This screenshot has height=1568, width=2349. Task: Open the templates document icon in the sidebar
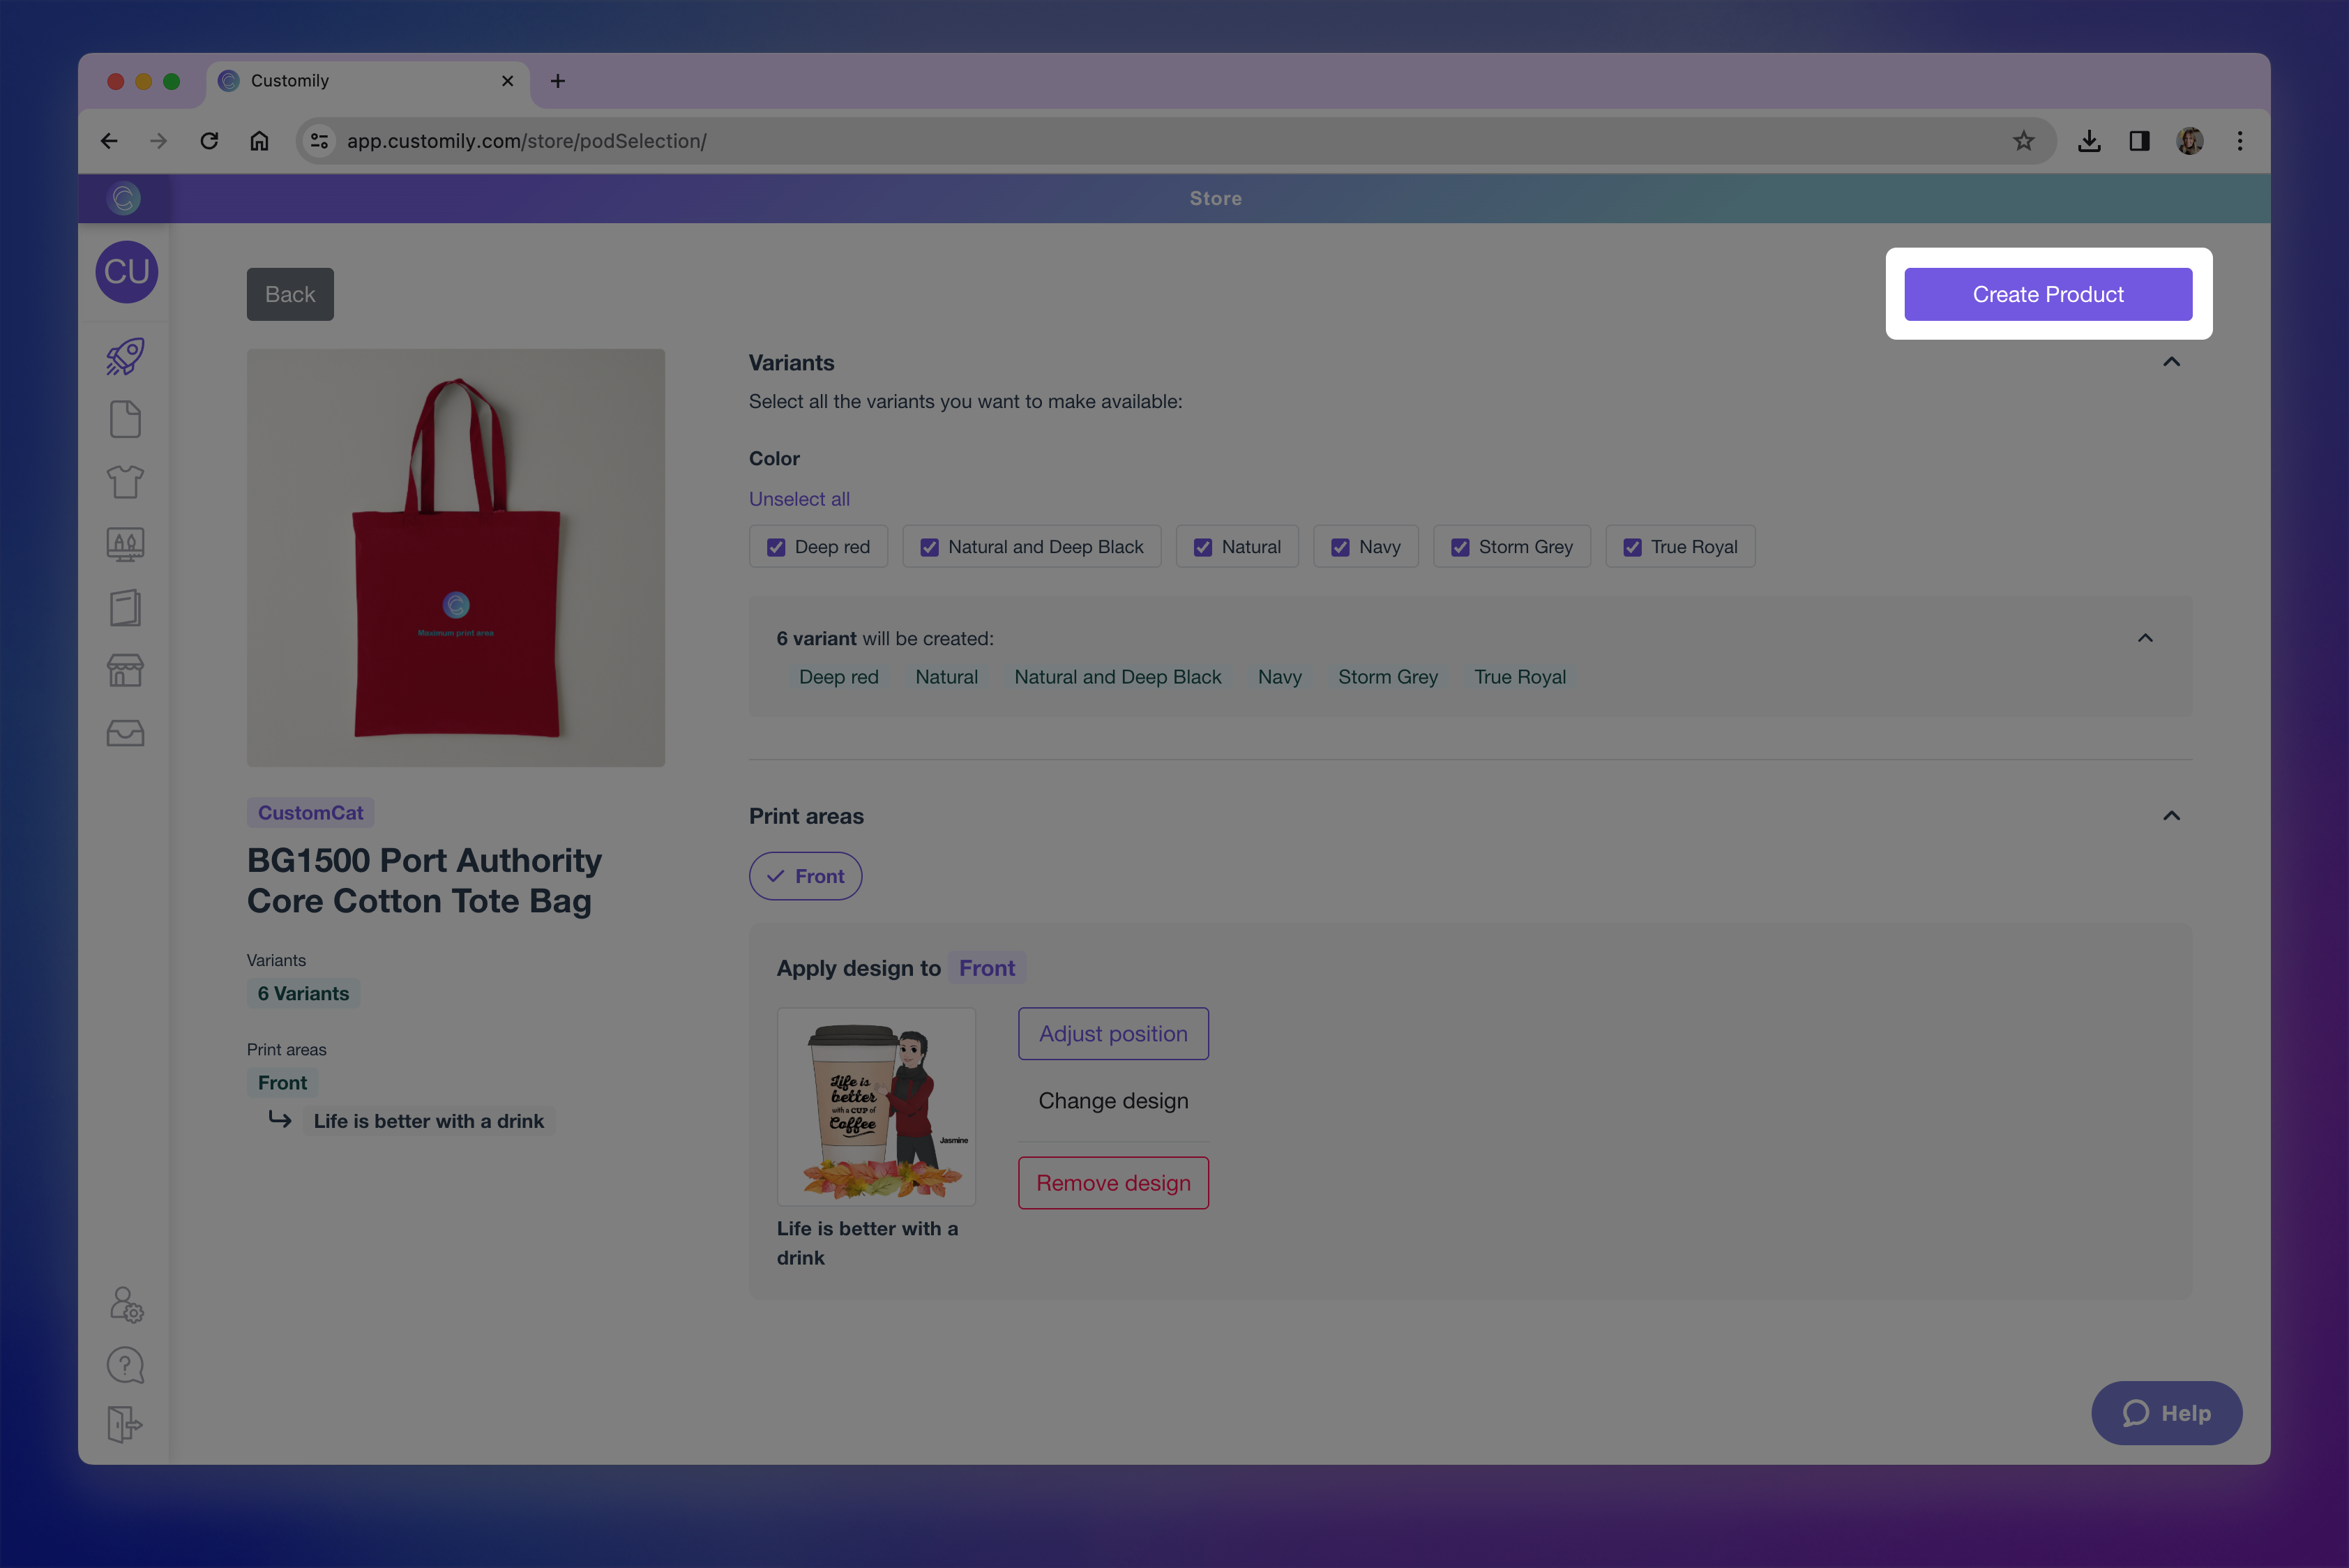pyautogui.click(x=124, y=419)
